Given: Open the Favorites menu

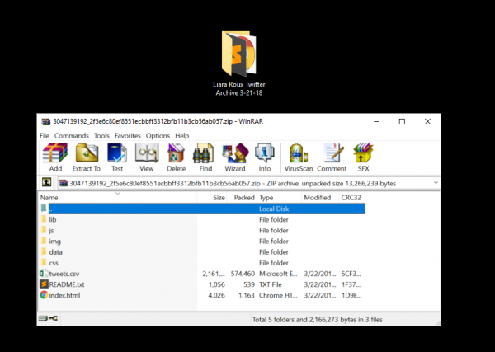Looking at the screenshot, I should pos(128,135).
